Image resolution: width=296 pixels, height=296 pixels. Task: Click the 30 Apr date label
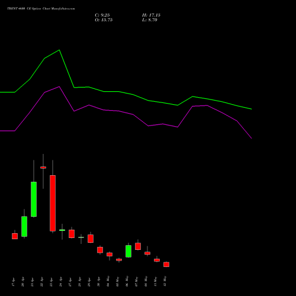coord(98,282)
